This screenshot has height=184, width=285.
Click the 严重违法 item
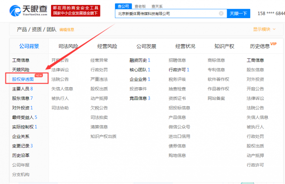click(x=99, y=79)
